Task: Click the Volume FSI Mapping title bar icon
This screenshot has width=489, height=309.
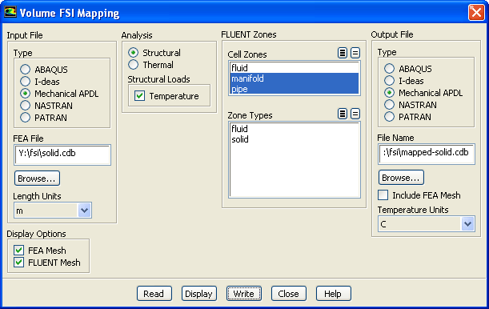Action: click(x=10, y=13)
